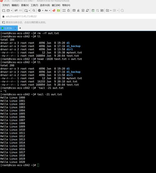Click the ssh://root address bar field
Viewport: 156px width, 173px height.
click(78, 17)
